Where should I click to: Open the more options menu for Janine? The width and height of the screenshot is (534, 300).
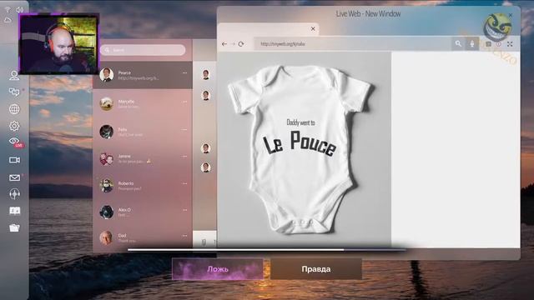click(x=184, y=157)
